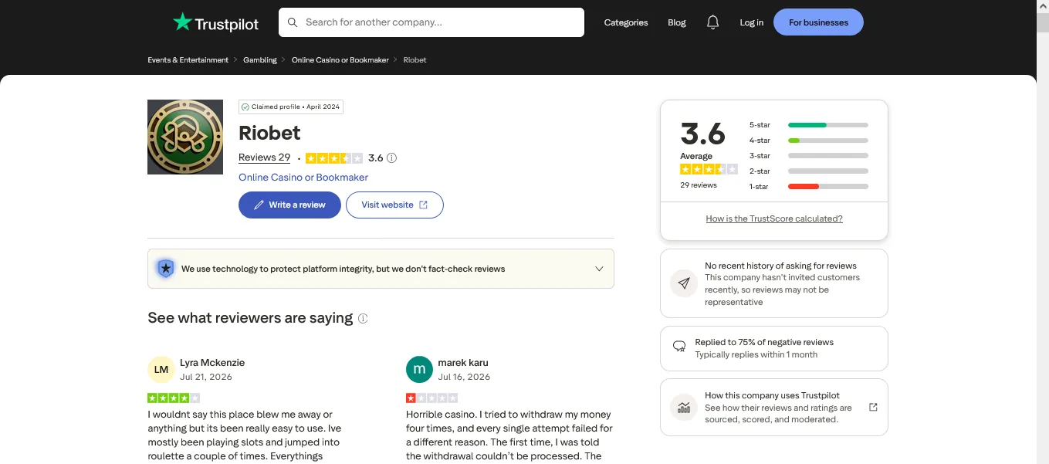This screenshot has height=464, width=1049.
Task: Open the Categories menu
Action: click(x=626, y=22)
